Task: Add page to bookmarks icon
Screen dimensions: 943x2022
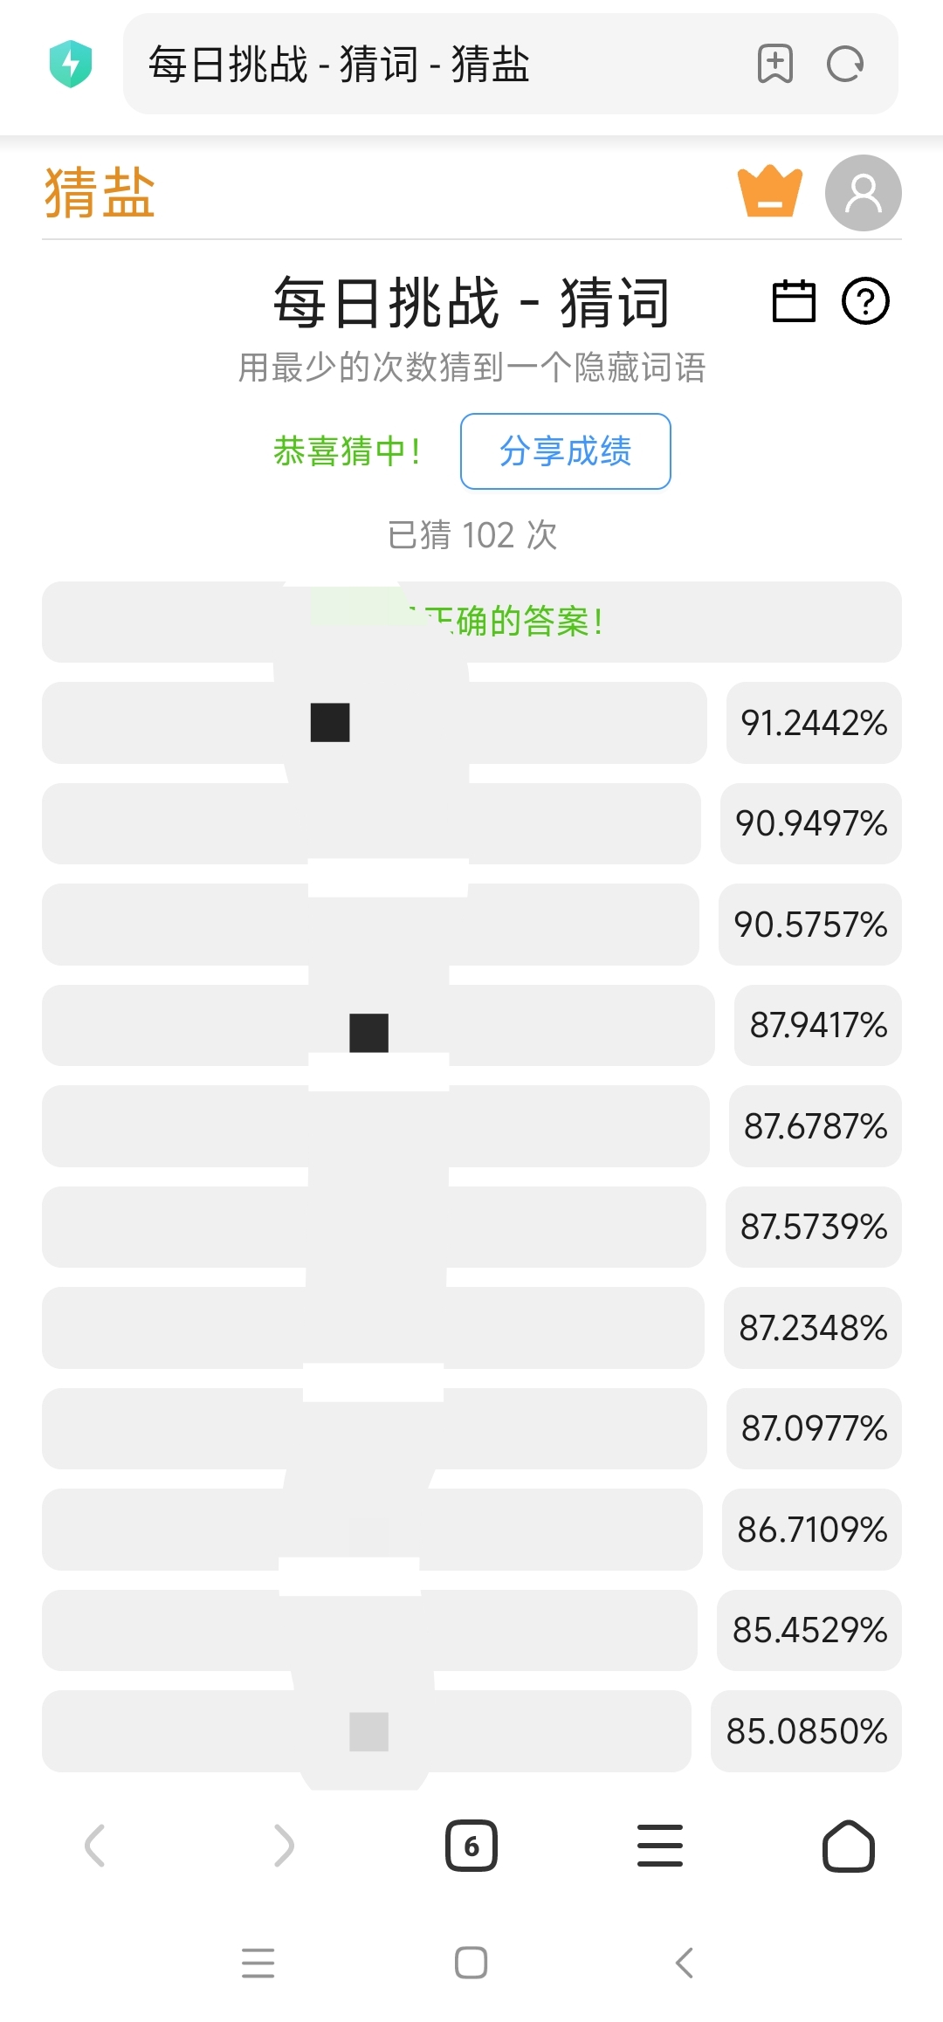Action: pos(774,64)
